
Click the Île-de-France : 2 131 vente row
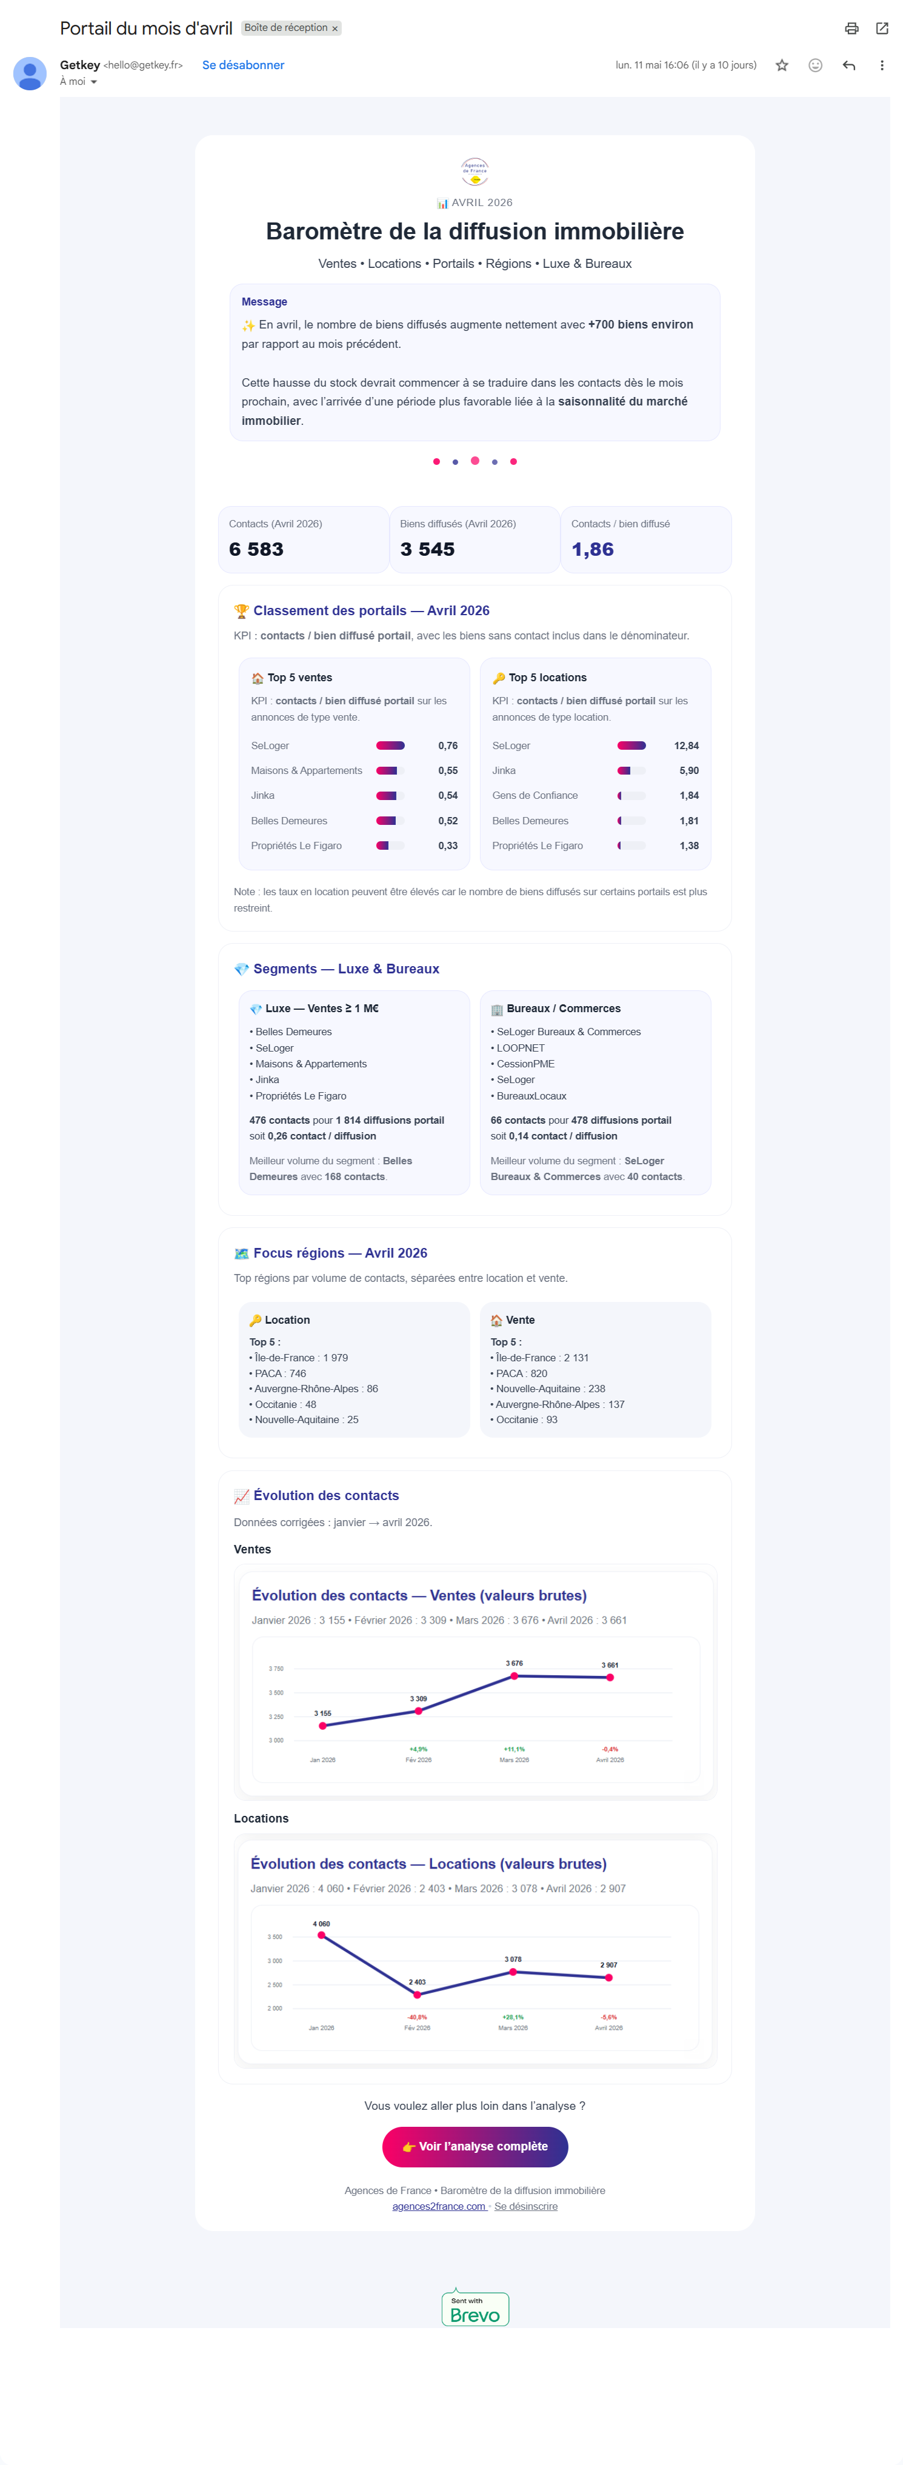(x=541, y=1358)
